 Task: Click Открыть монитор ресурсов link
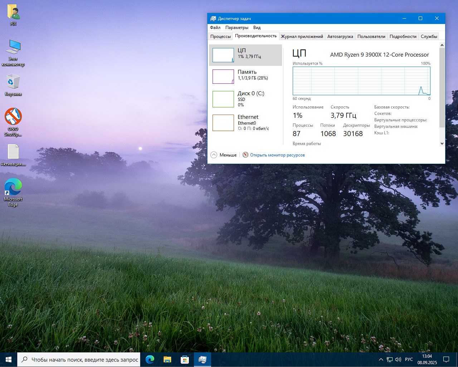point(277,155)
